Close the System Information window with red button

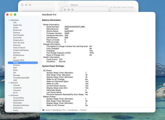click(7, 14)
